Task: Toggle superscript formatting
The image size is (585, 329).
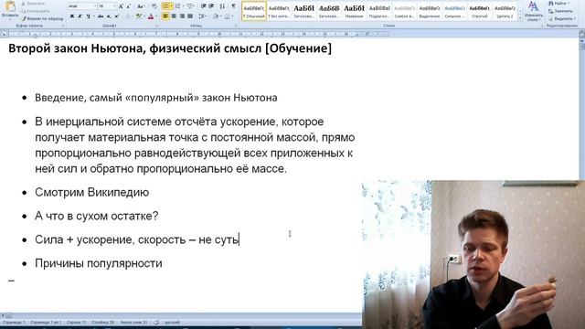Action: point(116,16)
